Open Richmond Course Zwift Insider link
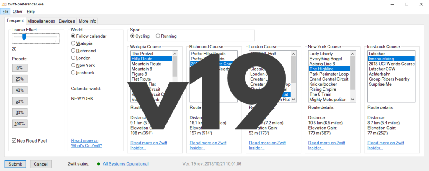Viewport: 429px width, 171px height. tap(208, 145)
